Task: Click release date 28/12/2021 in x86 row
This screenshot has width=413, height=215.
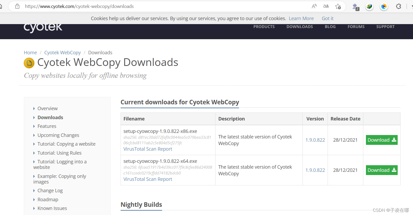Action: (x=345, y=140)
